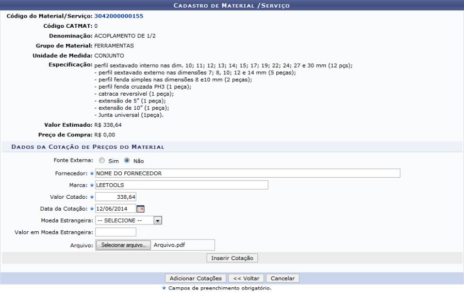This screenshot has height=293, width=464.
Task: Select 'Sim' for Fonte Externa
Action: pyautogui.click(x=102, y=161)
